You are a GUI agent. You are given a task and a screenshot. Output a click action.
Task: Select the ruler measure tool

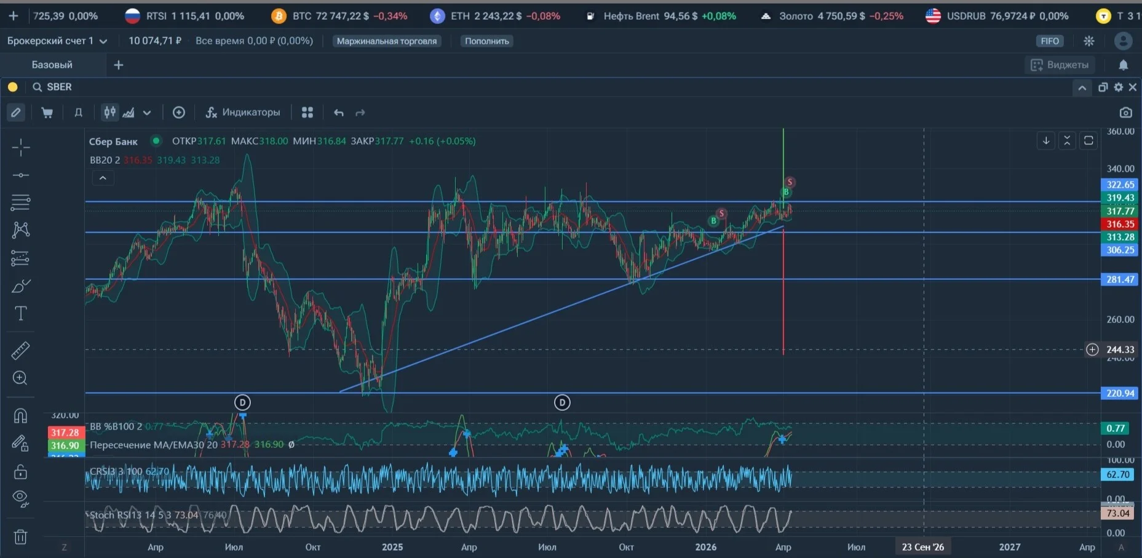pos(20,351)
